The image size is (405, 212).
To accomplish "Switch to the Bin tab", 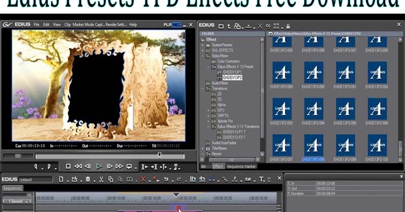I will tap(204, 167).
